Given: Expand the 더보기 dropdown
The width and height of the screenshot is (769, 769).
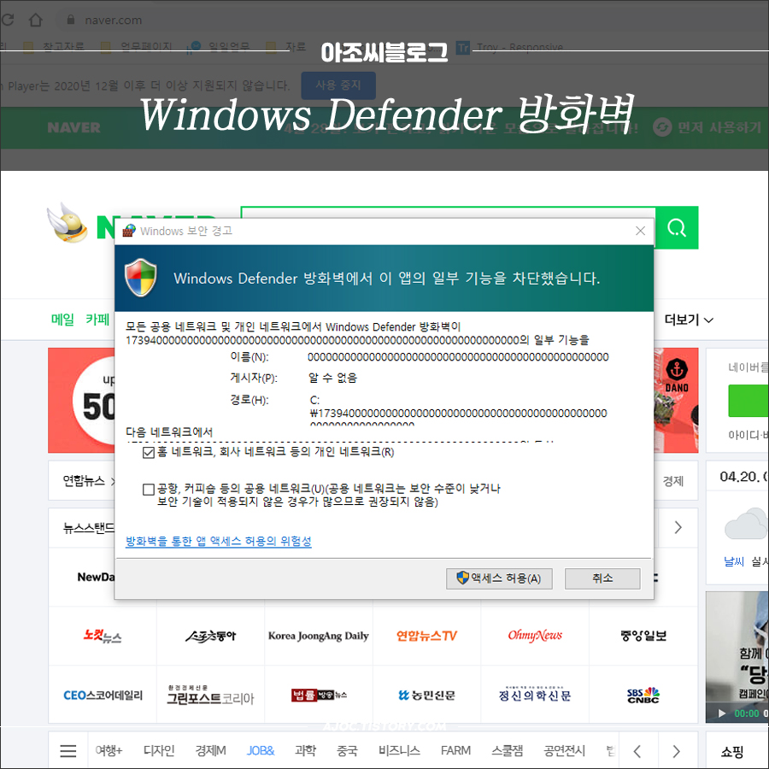Looking at the screenshot, I should coord(688,320).
